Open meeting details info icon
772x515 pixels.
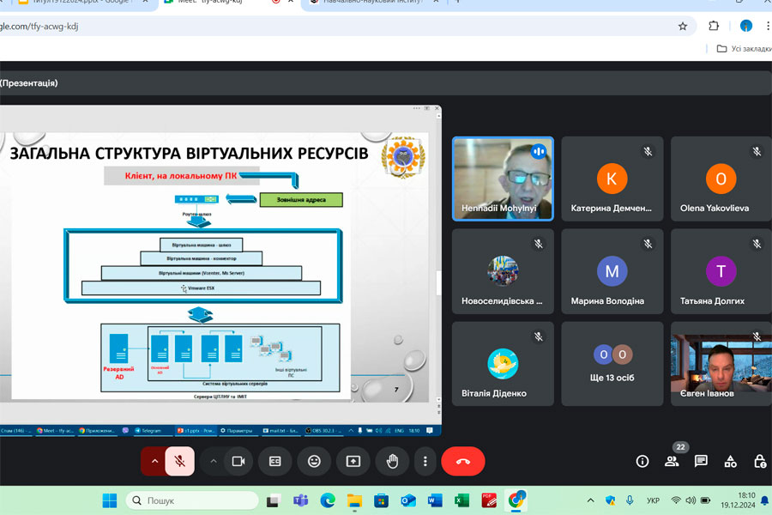pyautogui.click(x=642, y=461)
